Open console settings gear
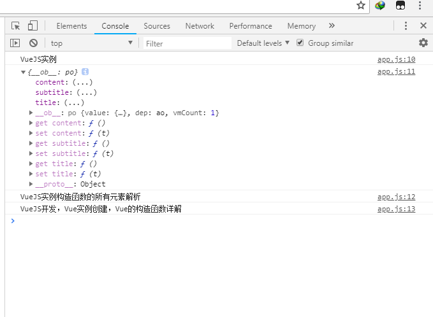 tap(423, 43)
